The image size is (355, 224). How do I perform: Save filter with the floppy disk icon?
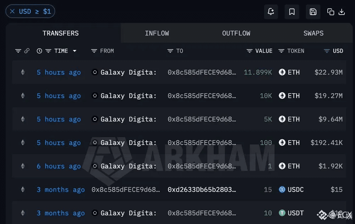313,12
